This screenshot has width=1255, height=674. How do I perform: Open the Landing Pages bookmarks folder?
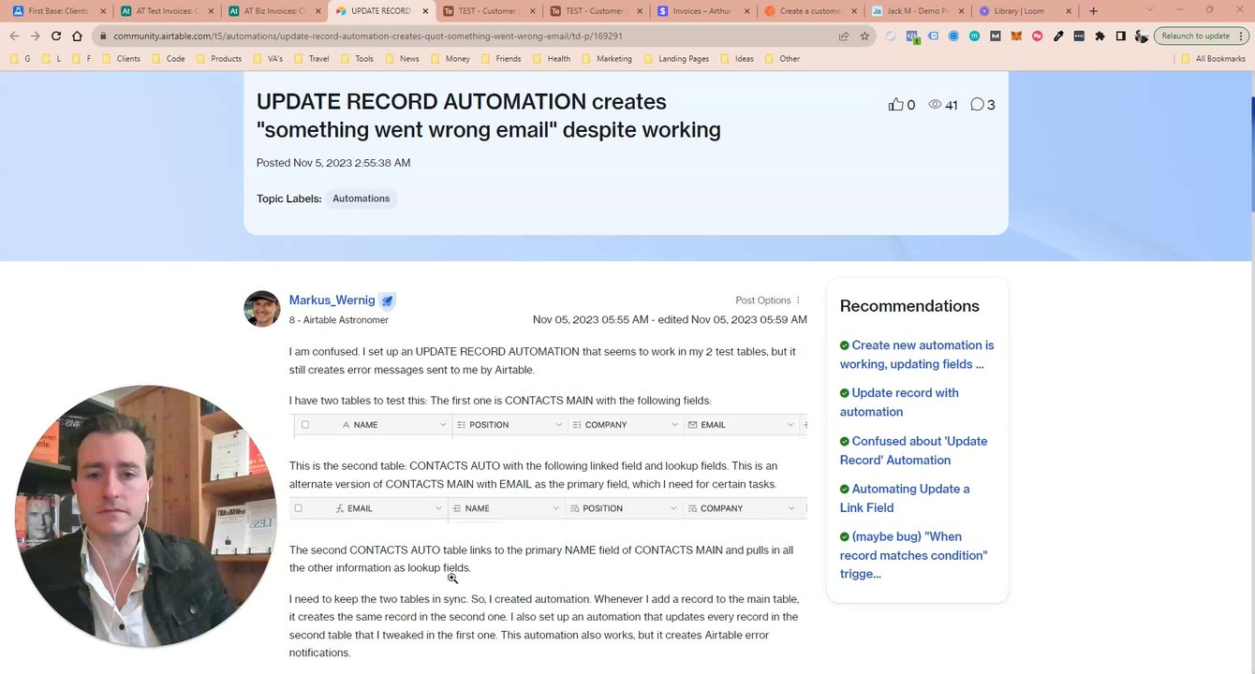point(676,58)
